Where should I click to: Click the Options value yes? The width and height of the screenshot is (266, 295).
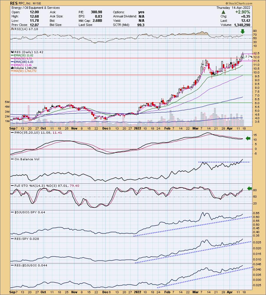coord(141,12)
